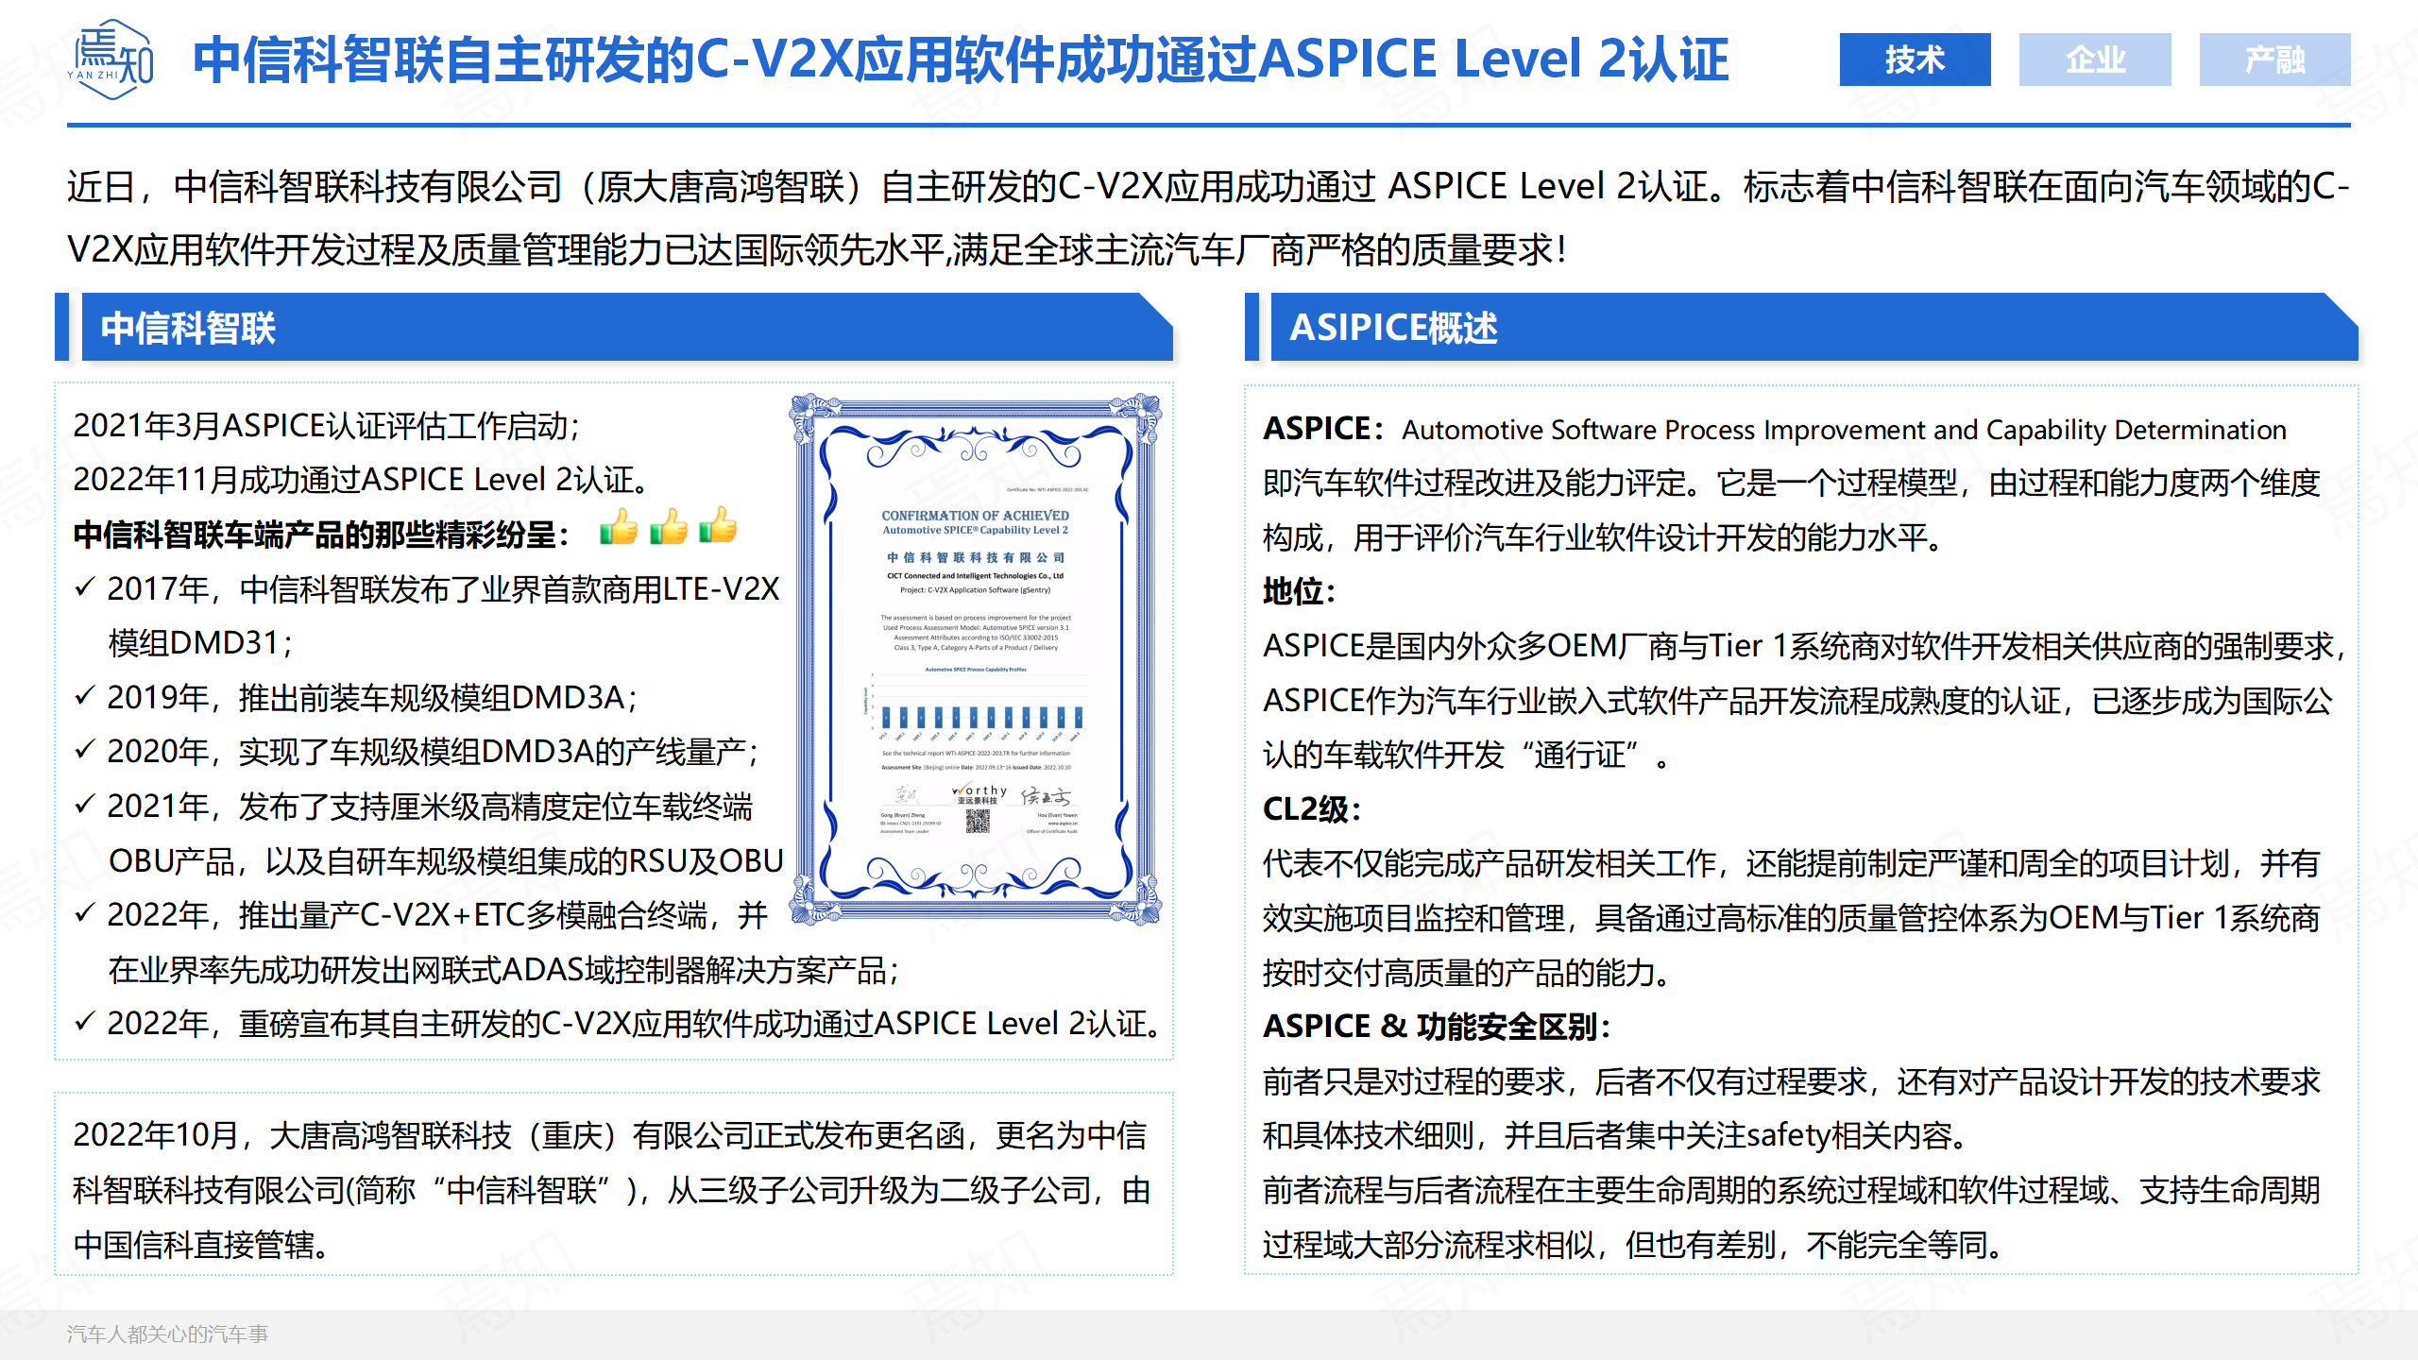Viewport: 2418px width, 1360px height.
Task: Click the footer text 汽车人都关心的汽车事
Action: [167, 1334]
